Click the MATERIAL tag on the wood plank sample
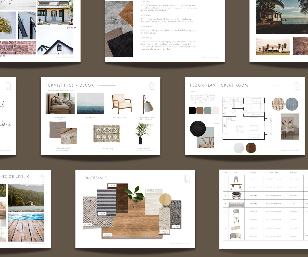The image size is (308, 257). tap(108, 235)
